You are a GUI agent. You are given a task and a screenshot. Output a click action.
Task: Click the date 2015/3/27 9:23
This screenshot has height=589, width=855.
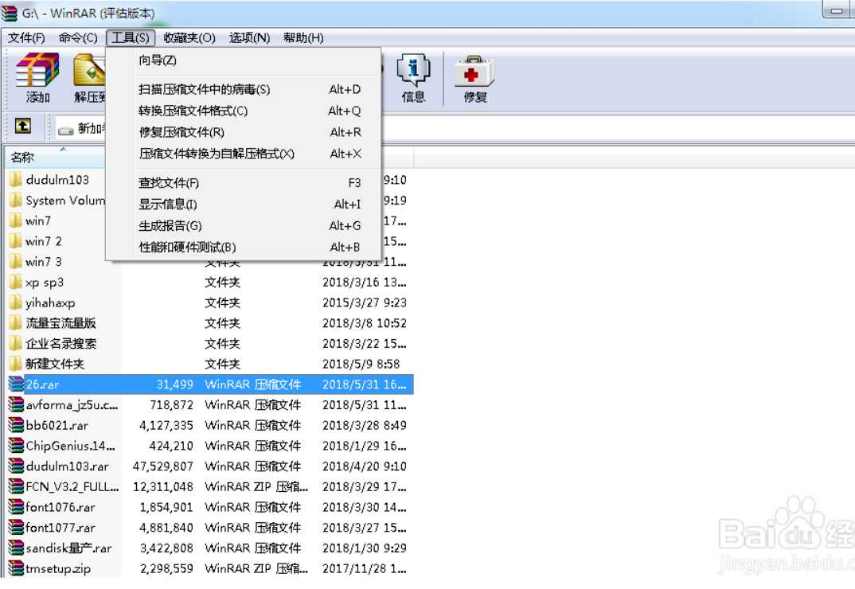click(365, 302)
